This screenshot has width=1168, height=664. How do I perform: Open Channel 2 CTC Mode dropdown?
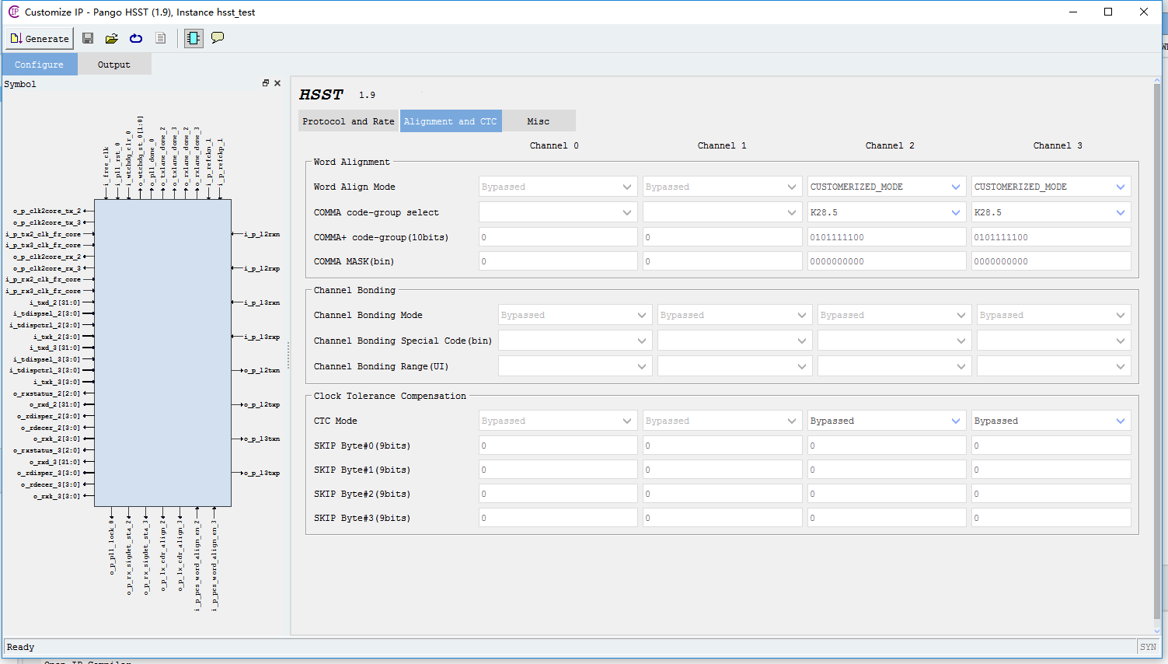point(887,421)
